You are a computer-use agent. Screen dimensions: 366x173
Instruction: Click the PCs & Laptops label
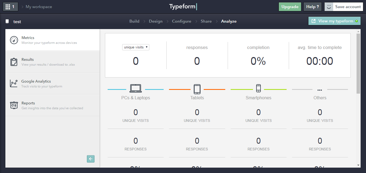click(136, 98)
